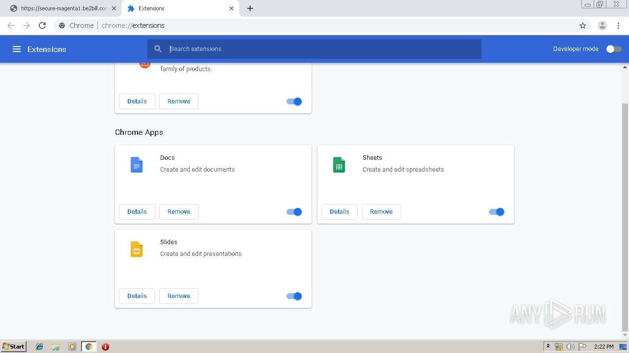Click the Docs app icon

pyautogui.click(x=137, y=165)
